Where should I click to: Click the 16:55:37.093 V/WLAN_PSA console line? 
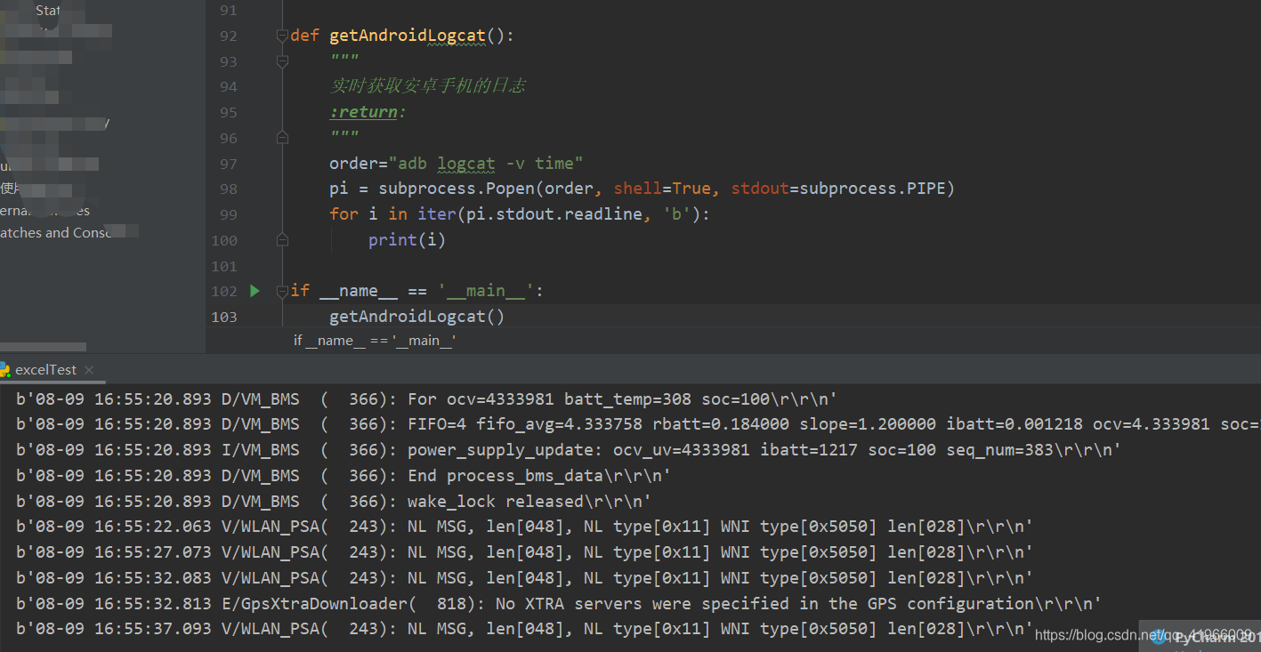click(x=524, y=629)
